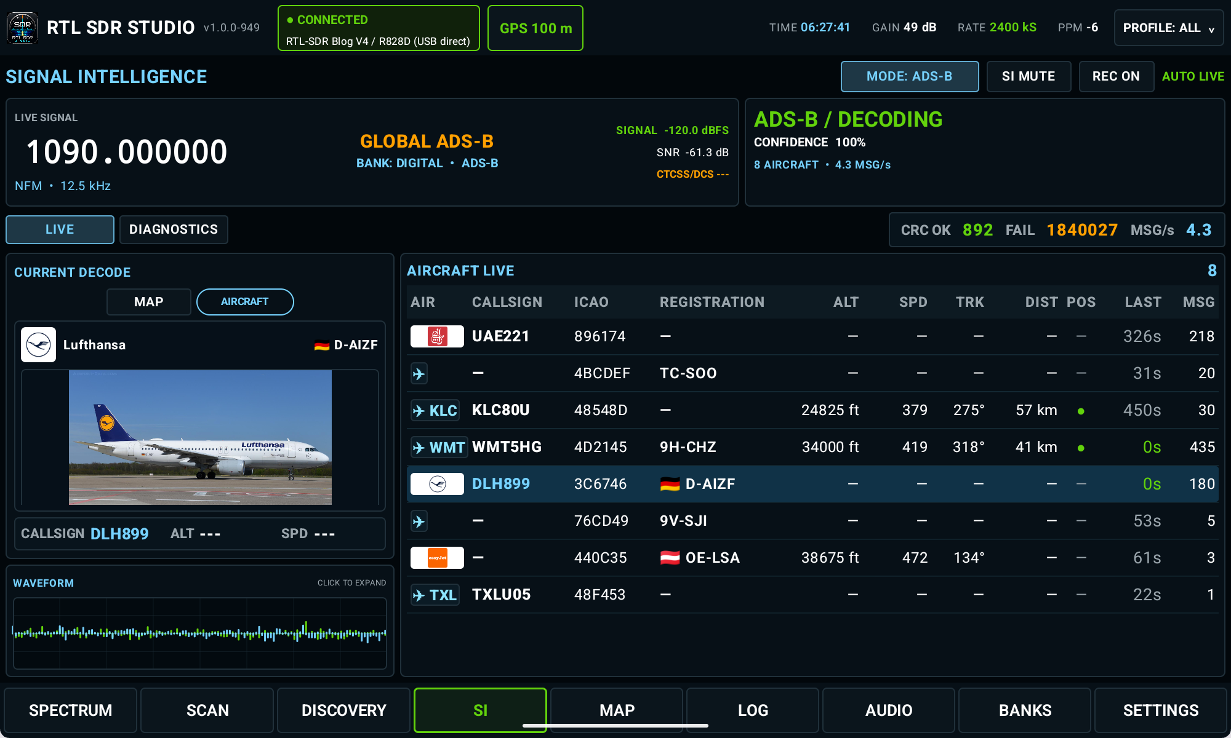Open the SETTINGS tab
The width and height of the screenshot is (1231, 738).
pyautogui.click(x=1161, y=710)
